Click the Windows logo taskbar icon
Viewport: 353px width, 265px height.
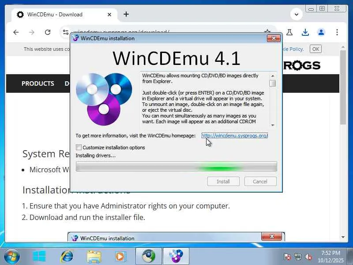39,257
